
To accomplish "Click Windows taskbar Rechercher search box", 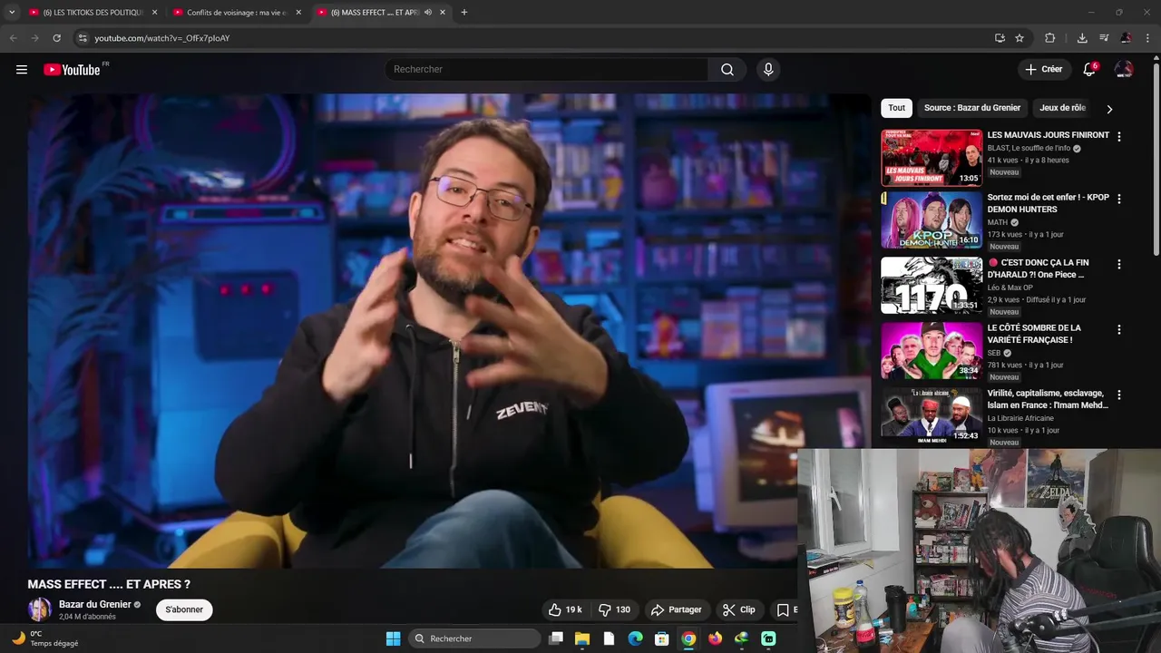I will 474,638.
